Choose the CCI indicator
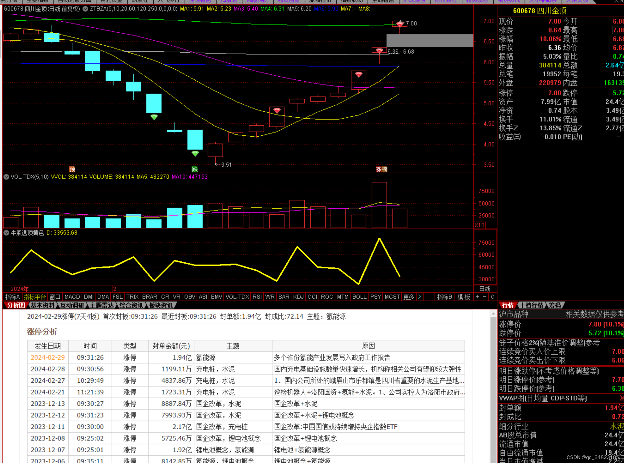 312,297
